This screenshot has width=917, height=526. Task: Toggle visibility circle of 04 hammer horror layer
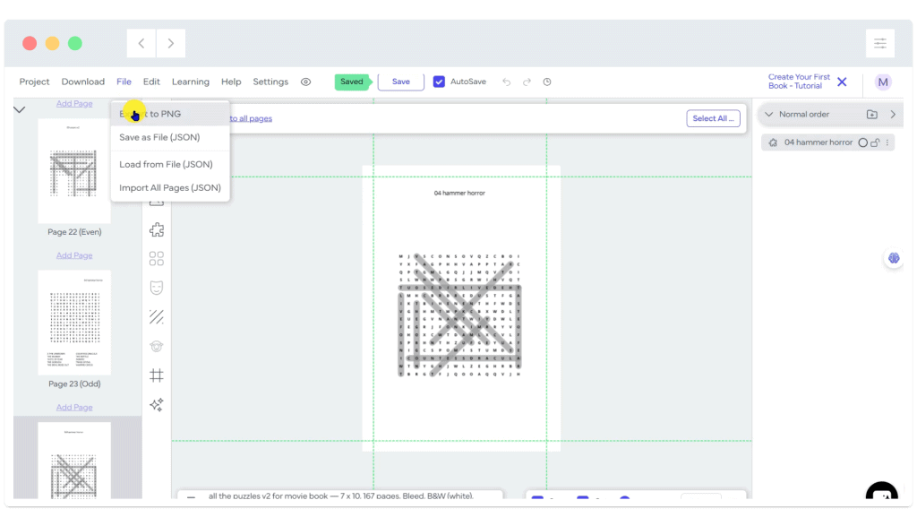pos(862,142)
